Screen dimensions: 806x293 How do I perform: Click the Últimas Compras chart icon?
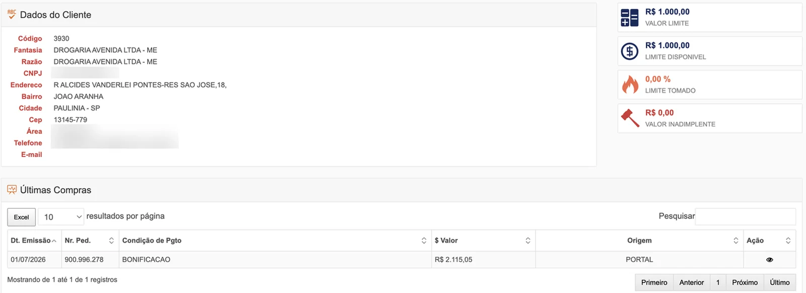12,190
